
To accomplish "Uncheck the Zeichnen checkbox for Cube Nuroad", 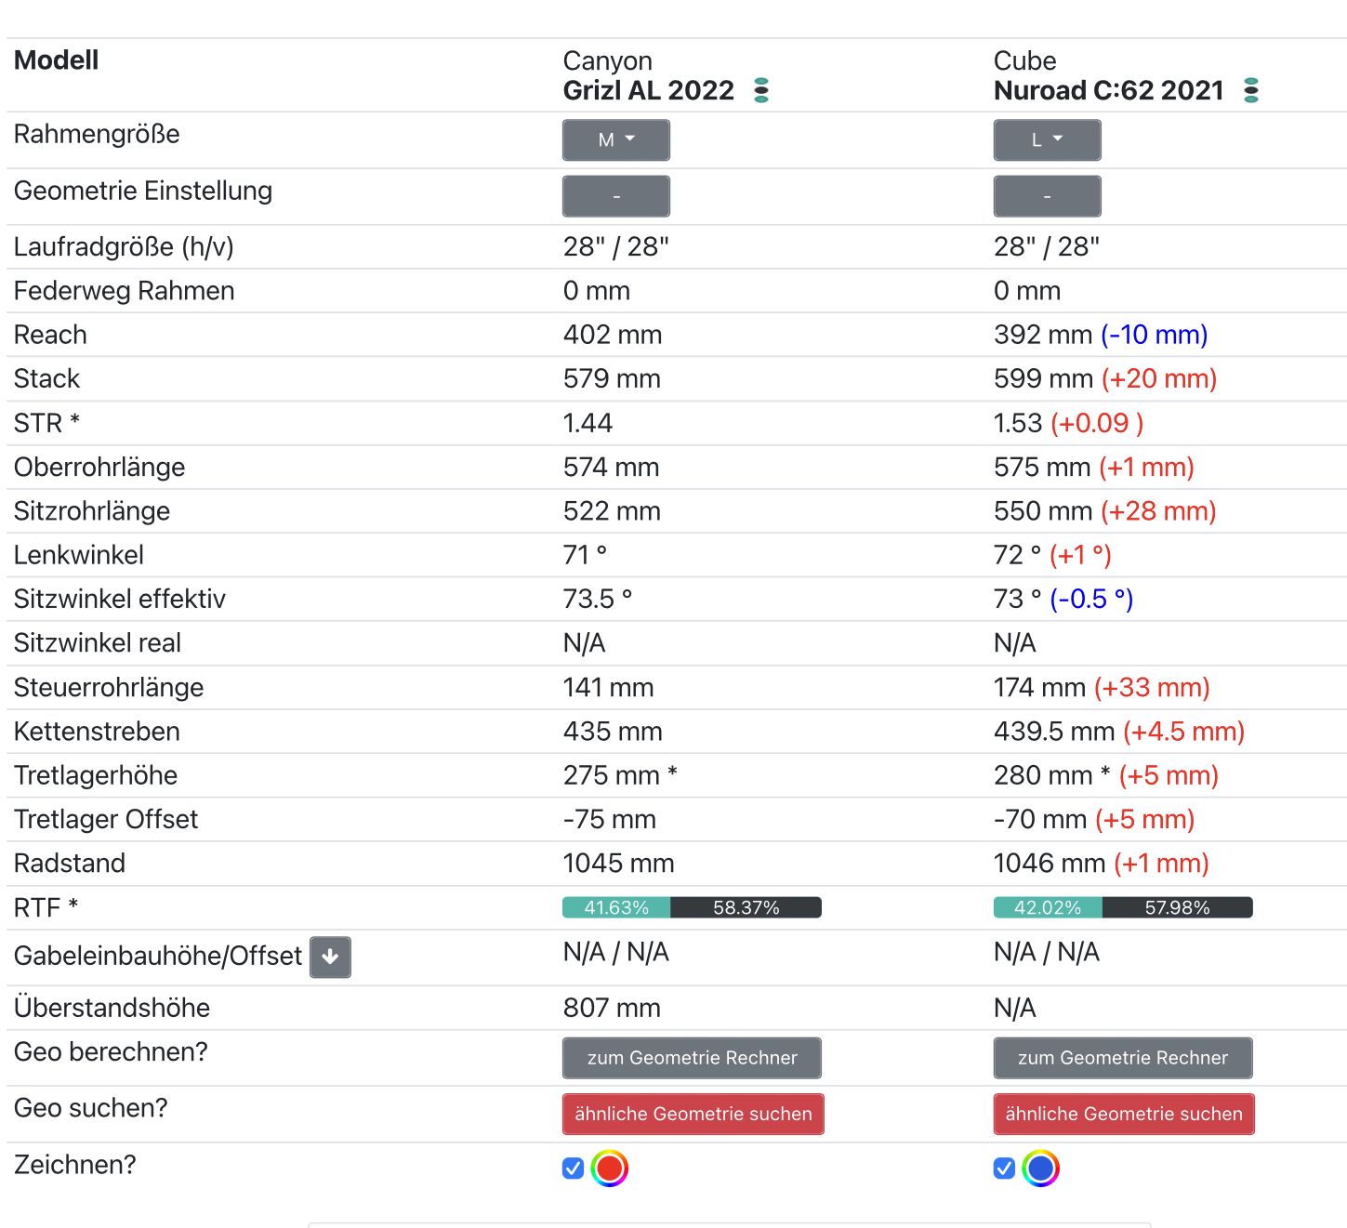I will 1004,1169.
